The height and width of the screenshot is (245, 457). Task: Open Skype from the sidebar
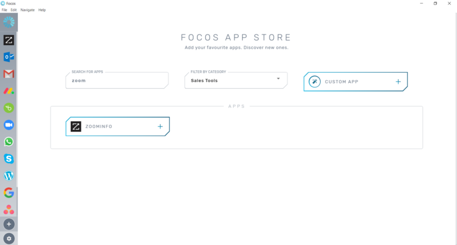pyautogui.click(x=8, y=159)
